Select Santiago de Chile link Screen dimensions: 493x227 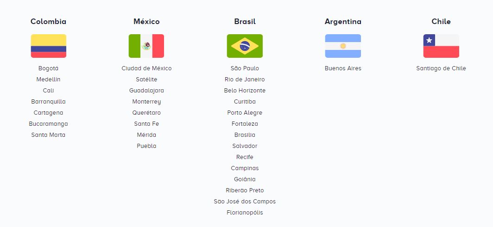441,68
